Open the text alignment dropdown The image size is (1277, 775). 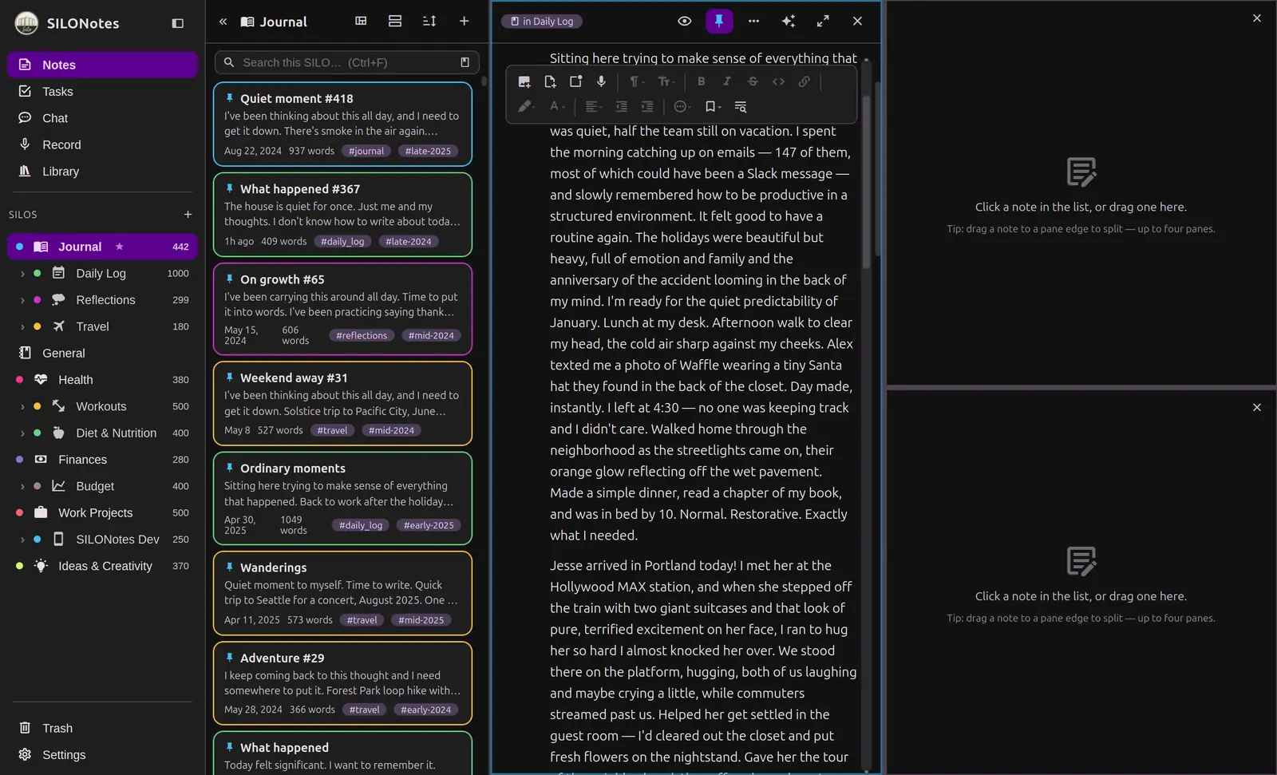(592, 106)
